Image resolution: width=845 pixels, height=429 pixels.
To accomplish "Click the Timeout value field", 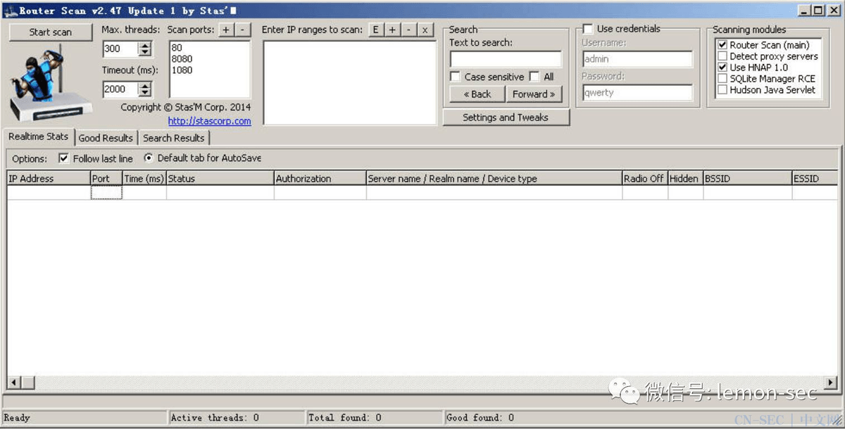I will (120, 89).
